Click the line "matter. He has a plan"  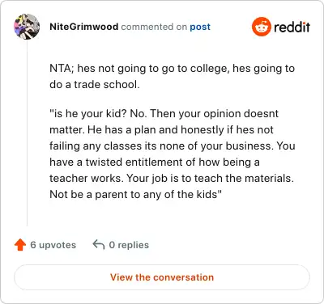[161, 130]
